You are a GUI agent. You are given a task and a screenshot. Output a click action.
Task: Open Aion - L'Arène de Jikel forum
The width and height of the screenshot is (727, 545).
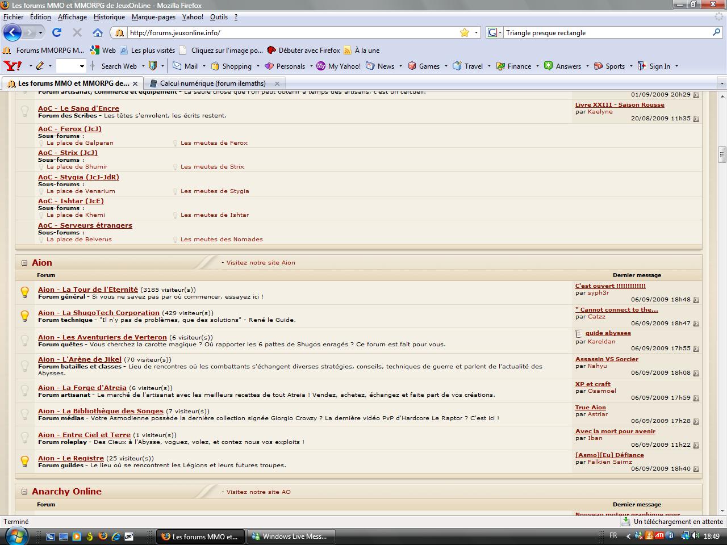[80, 359]
